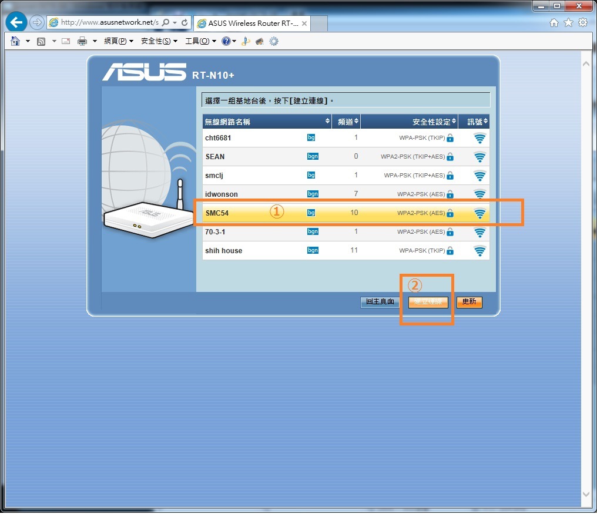Sort by 安全性設定 column header
Image resolution: width=597 pixels, height=514 pixels.
[x=410, y=122]
